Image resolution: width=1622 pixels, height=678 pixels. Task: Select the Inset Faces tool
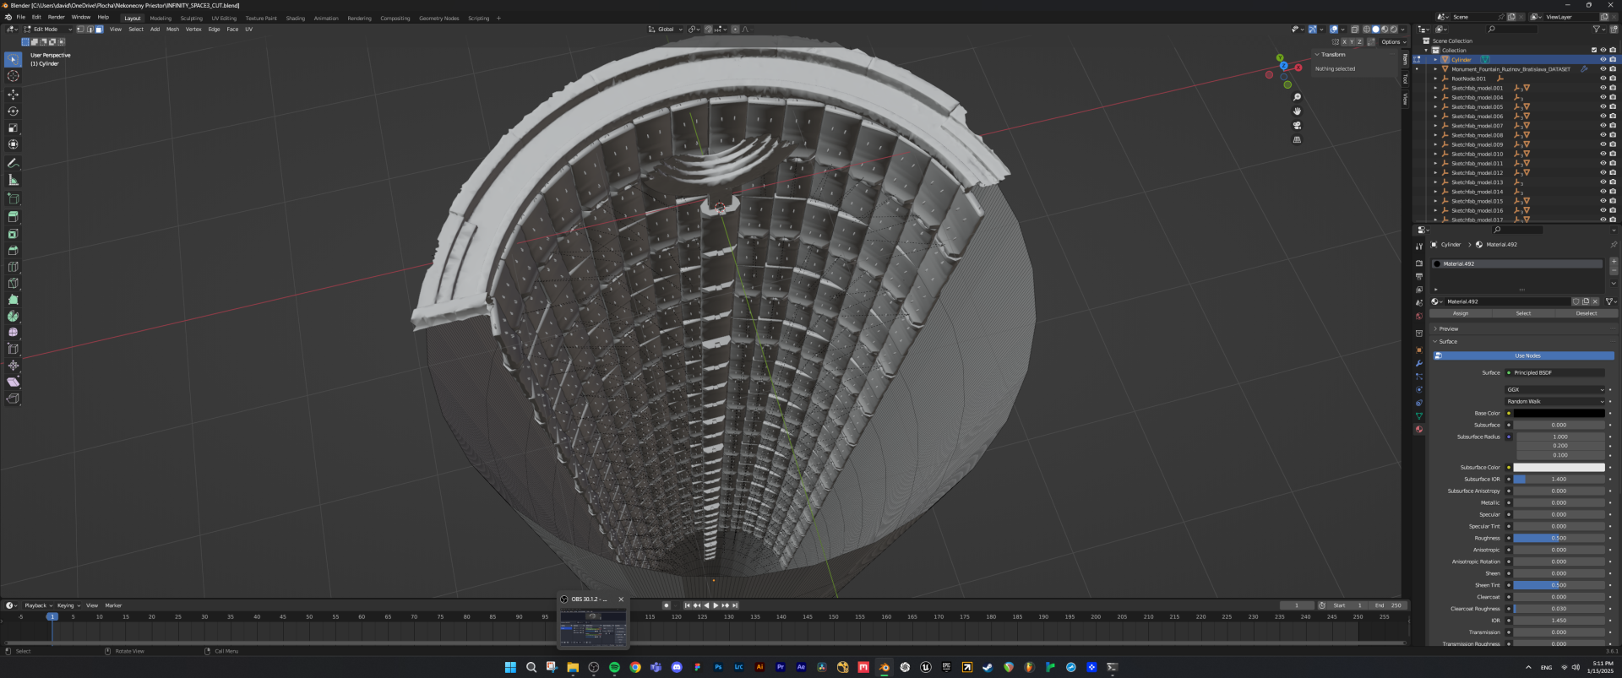pyautogui.click(x=13, y=234)
